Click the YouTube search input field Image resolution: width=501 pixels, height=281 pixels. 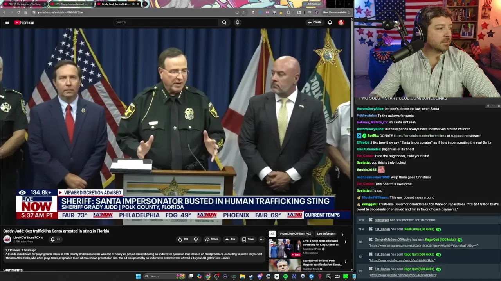pyautogui.click(x=166, y=22)
